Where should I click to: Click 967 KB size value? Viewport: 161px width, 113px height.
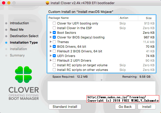click(x=149, y=37)
